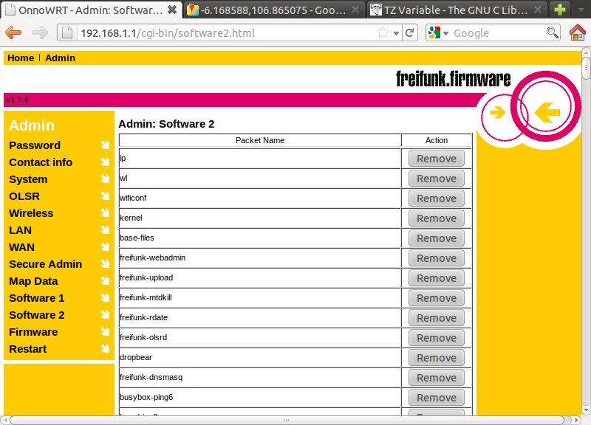Click the search magnifier icon

click(552, 32)
